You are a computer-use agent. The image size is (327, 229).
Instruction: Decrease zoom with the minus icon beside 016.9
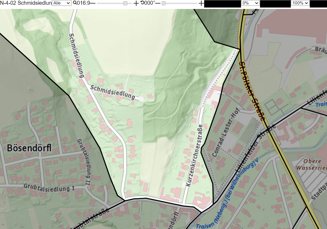(93, 3)
